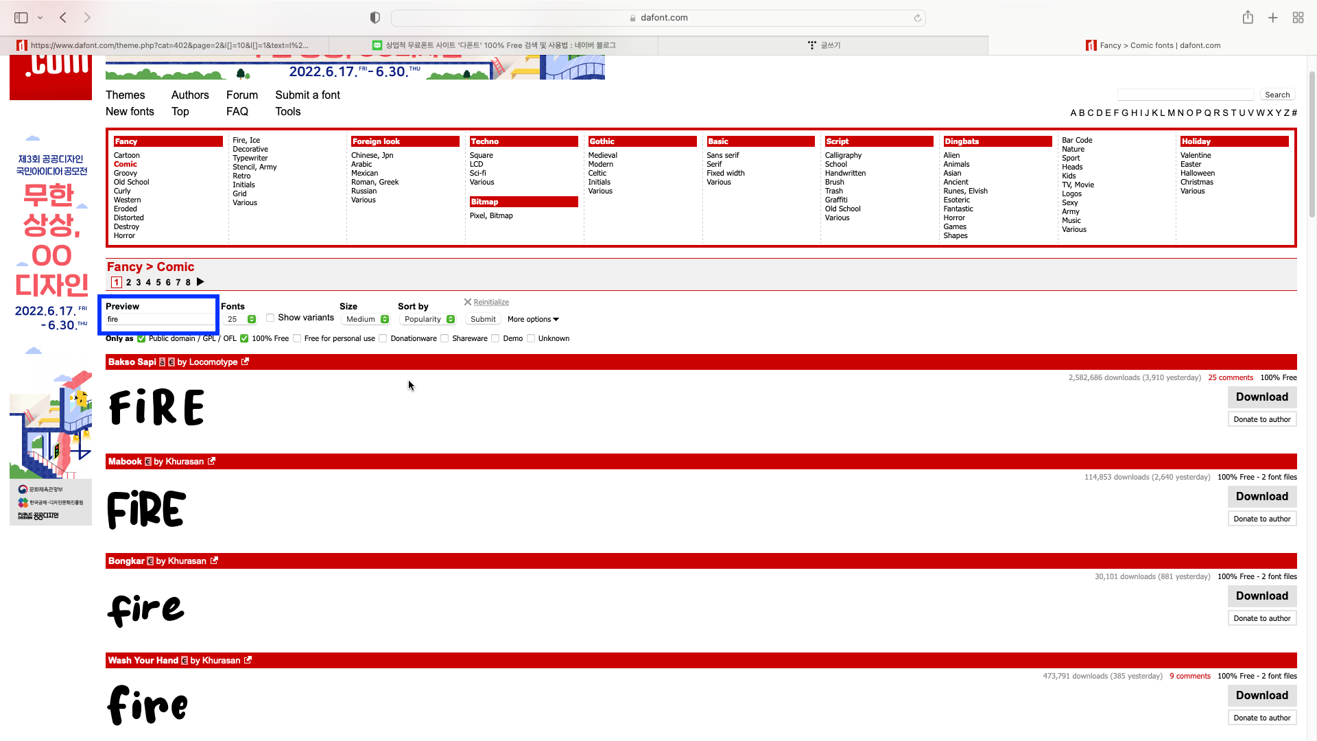Open the Sort by Popularity dropdown
This screenshot has height=741, width=1317.
tap(429, 319)
